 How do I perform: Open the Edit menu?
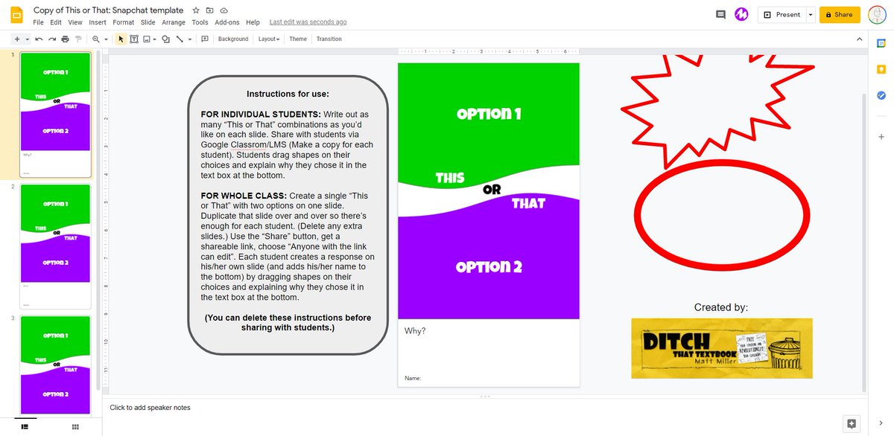[x=56, y=22]
